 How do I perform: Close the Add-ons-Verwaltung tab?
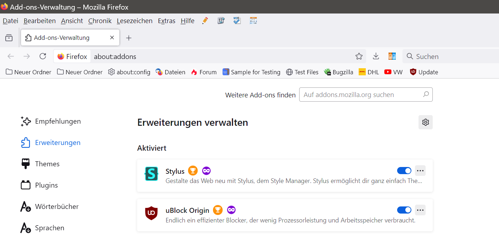tap(112, 38)
